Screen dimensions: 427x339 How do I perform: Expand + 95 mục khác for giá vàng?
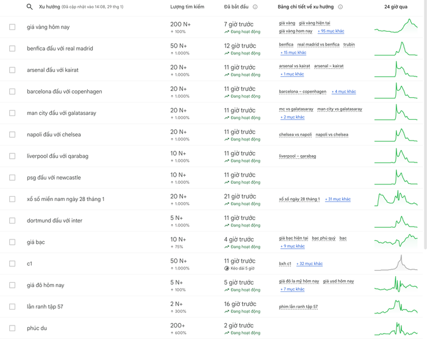pos(331,31)
